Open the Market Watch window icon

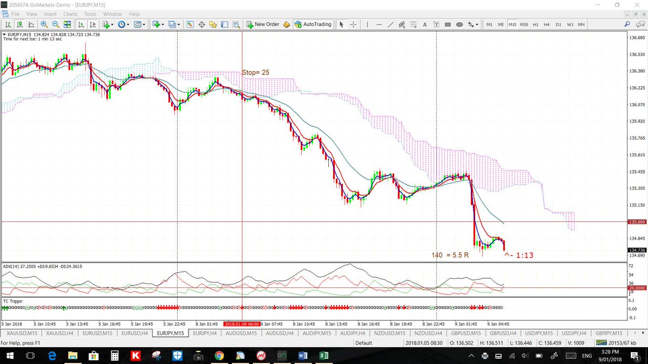pos(190,24)
